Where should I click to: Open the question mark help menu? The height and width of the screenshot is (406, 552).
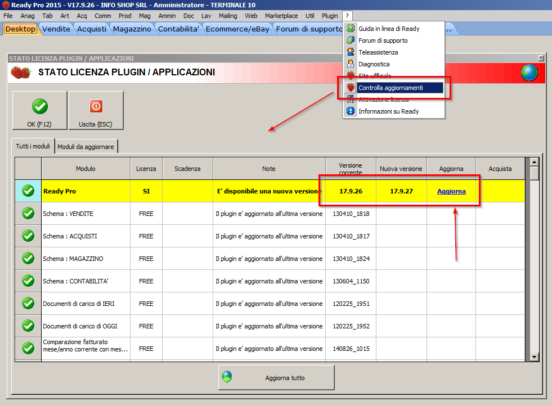(x=347, y=16)
